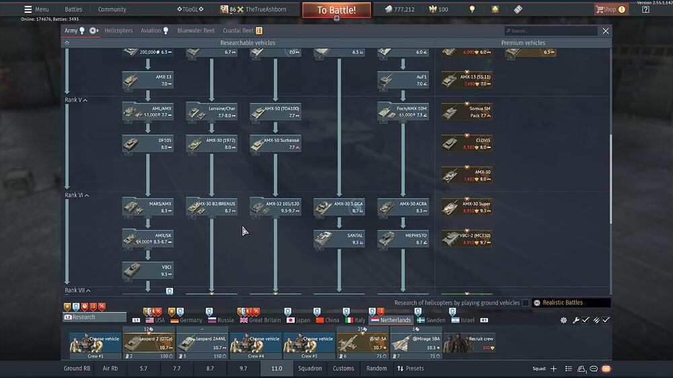
Task: Collapse the Rank V section
Action: pyautogui.click(x=76, y=100)
